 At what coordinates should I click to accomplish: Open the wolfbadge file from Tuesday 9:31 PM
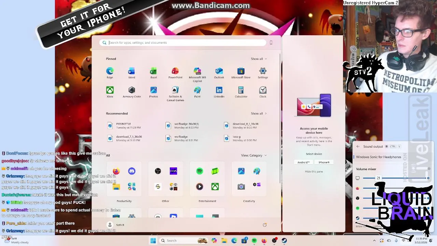[182, 138]
